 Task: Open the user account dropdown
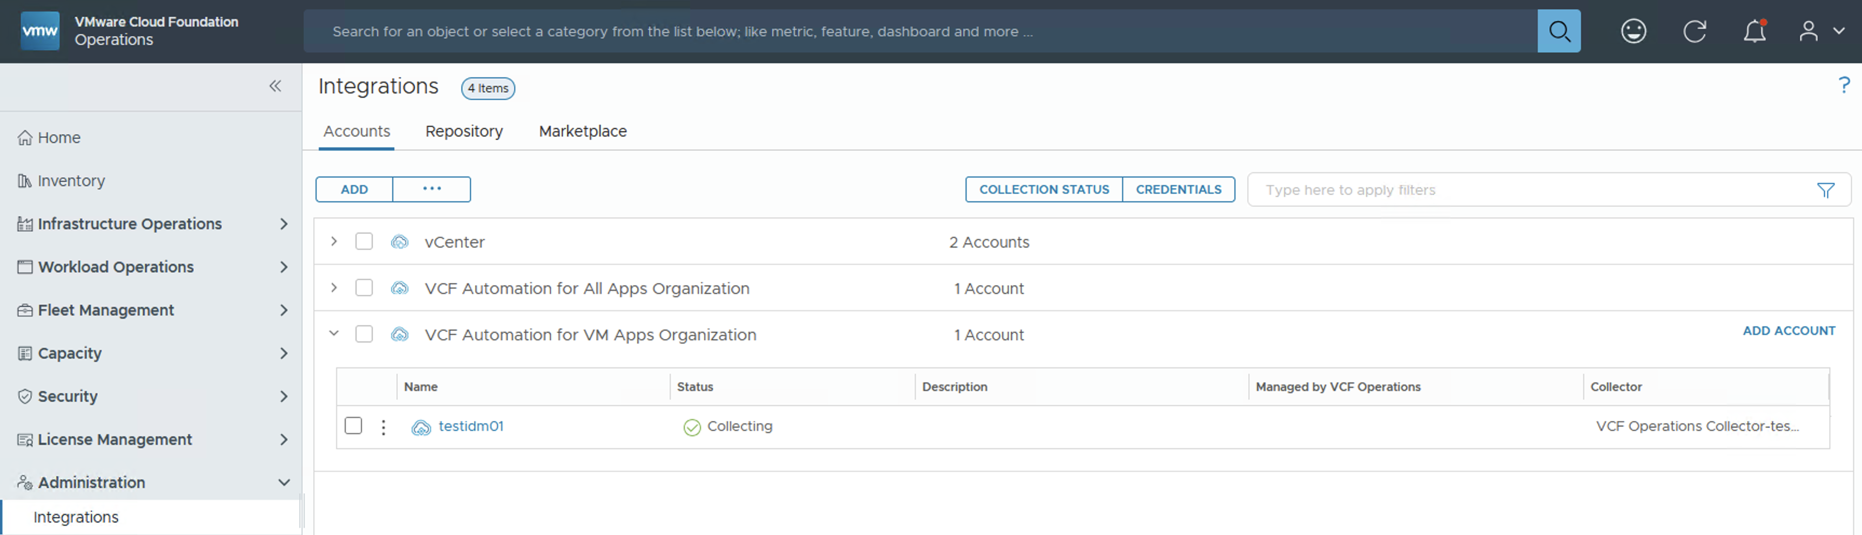point(1820,31)
